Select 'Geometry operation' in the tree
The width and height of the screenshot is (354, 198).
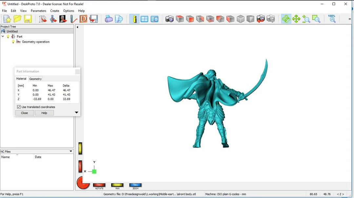[x=36, y=41]
